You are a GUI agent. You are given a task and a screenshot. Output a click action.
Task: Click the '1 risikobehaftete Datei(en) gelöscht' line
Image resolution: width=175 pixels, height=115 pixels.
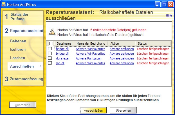[x=101, y=35]
